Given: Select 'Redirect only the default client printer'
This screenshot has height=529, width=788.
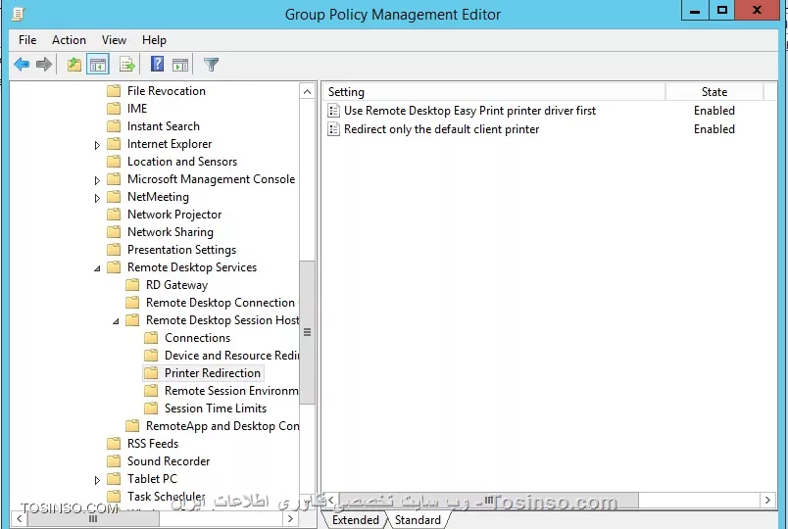Looking at the screenshot, I should (441, 129).
